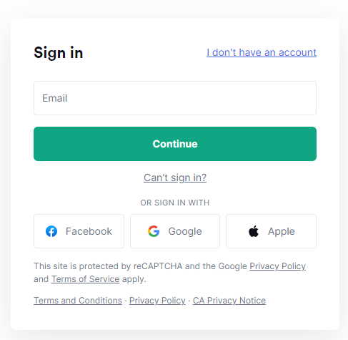Open the footer Privacy Policy link
The height and width of the screenshot is (340, 348).
coord(157,301)
